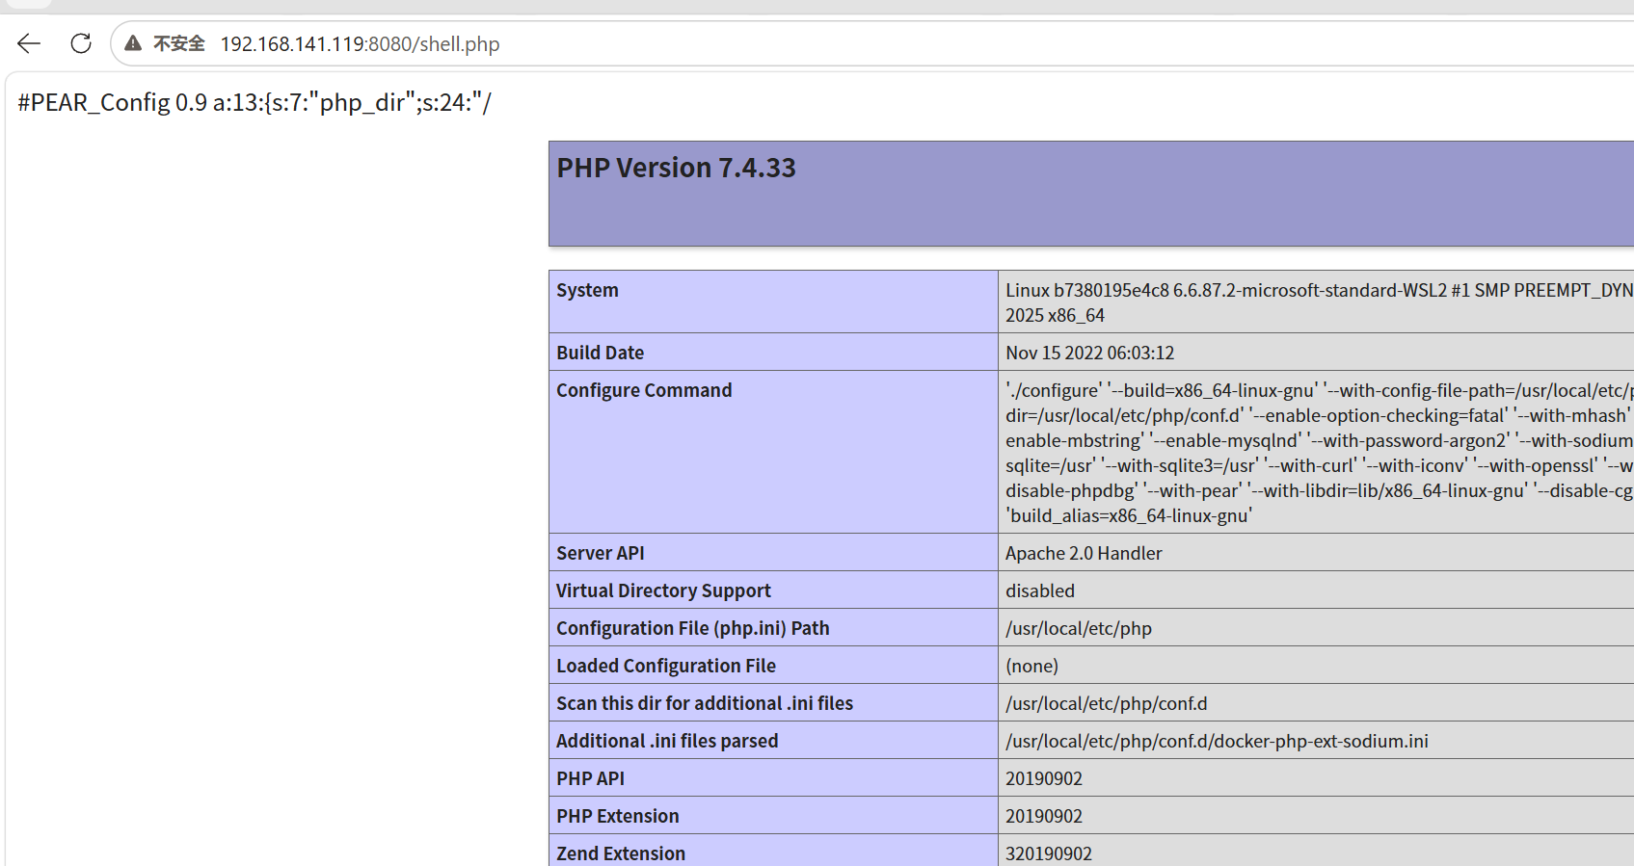Image resolution: width=1634 pixels, height=866 pixels.
Task: Click the Zend Extension value 320190902
Action: [1049, 853]
